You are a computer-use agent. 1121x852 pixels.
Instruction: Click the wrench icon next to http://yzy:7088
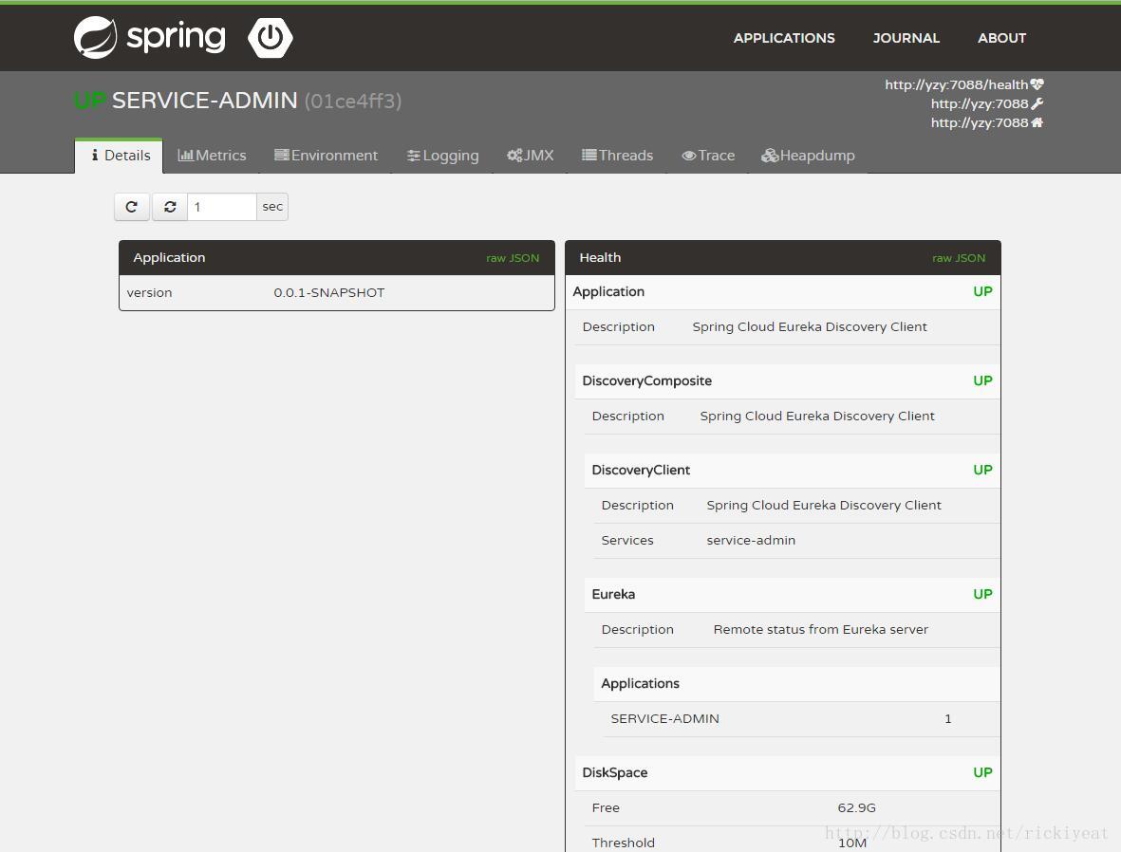pos(1037,102)
